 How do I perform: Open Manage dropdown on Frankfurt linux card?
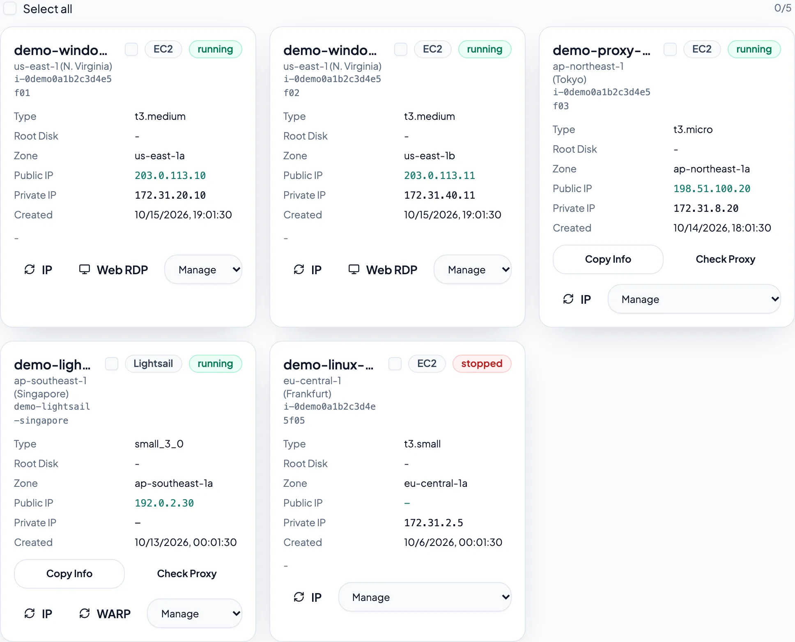(x=425, y=597)
